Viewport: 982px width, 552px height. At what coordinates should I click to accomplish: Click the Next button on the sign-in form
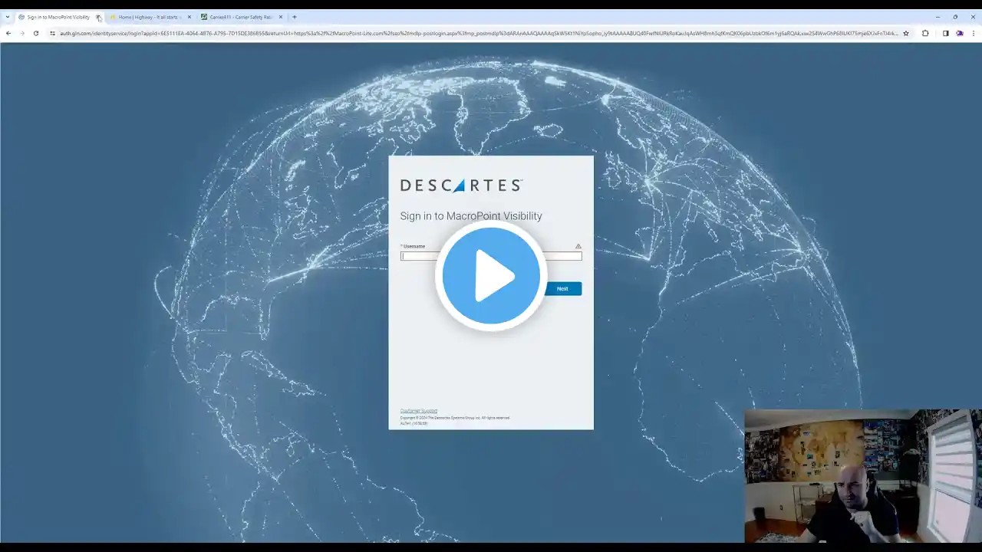pyautogui.click(x=562, y=288)
